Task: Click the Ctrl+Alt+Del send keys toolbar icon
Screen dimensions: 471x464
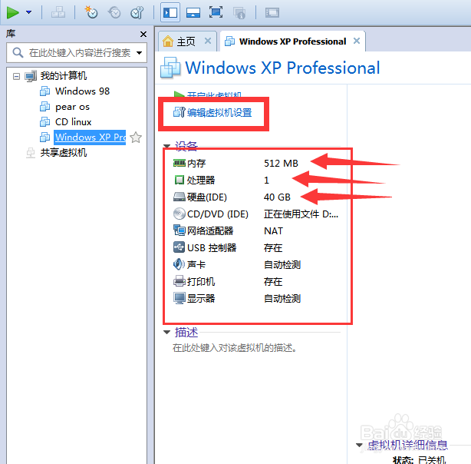Action: point(58,12)
